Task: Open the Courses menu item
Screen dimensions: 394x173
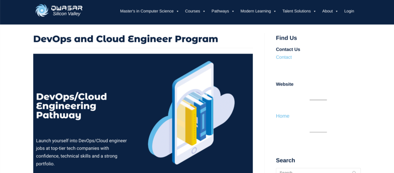Action: 192,11
